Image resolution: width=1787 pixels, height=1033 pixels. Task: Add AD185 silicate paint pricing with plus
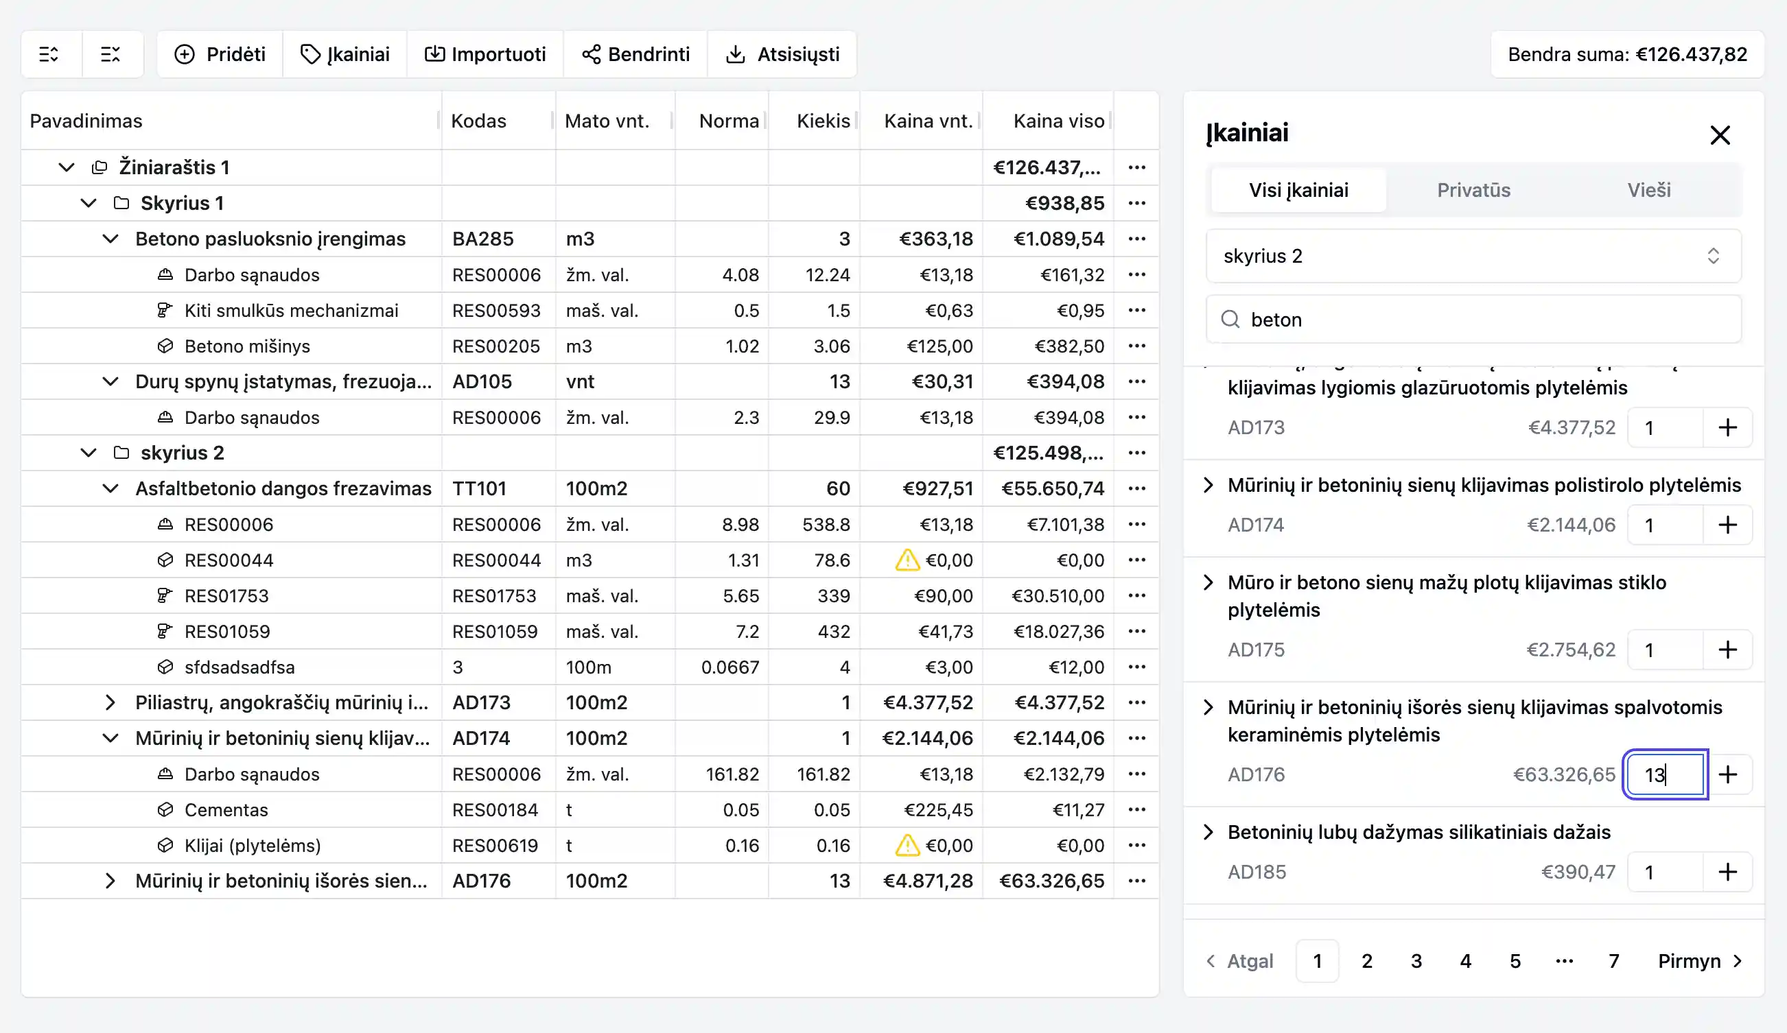pyautogui.click(x=1727, y=872)
